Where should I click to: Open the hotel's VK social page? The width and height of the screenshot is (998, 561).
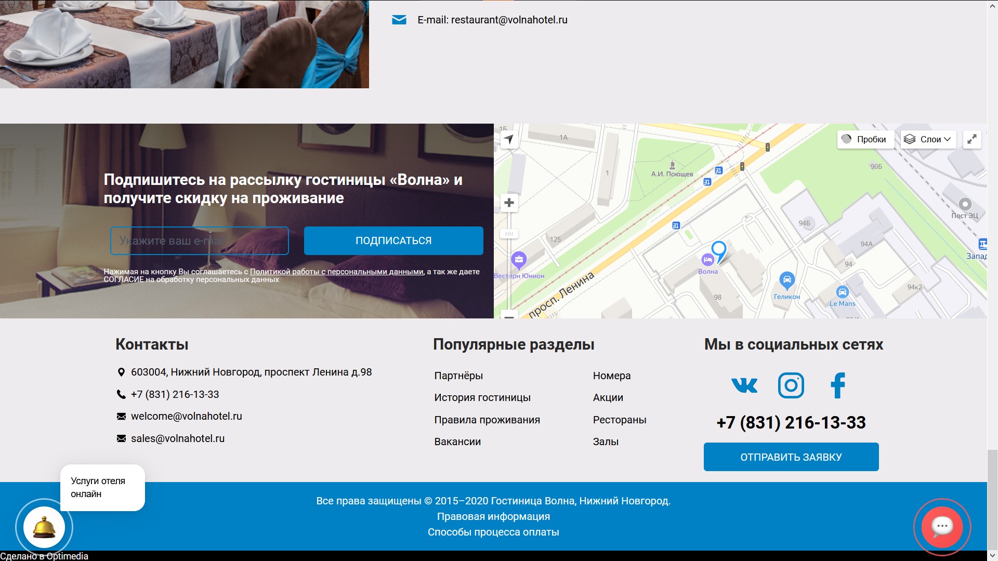744,385
